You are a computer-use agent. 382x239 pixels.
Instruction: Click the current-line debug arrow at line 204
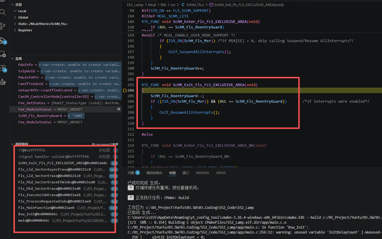point(125,90)
